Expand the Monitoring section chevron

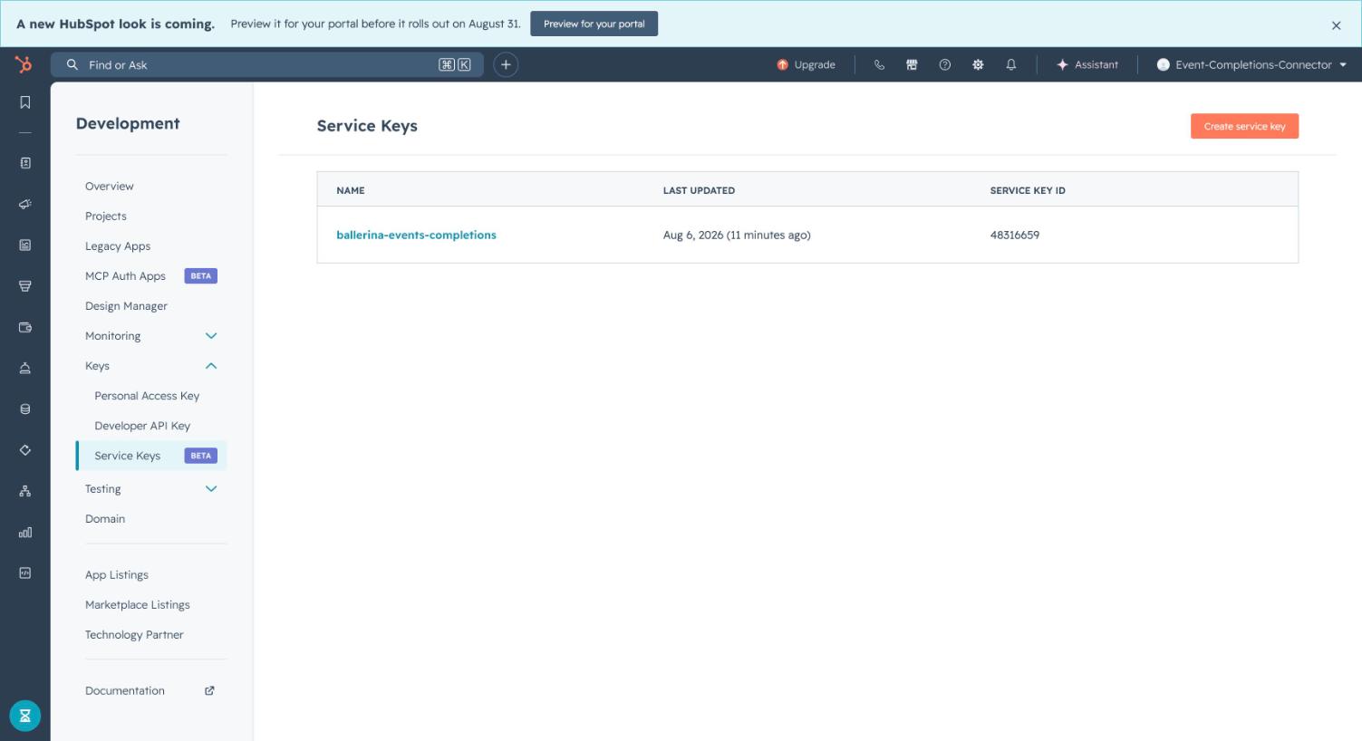coord(211,336)
